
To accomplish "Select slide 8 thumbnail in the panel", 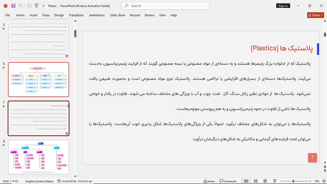I will click(x=39, y=157).
